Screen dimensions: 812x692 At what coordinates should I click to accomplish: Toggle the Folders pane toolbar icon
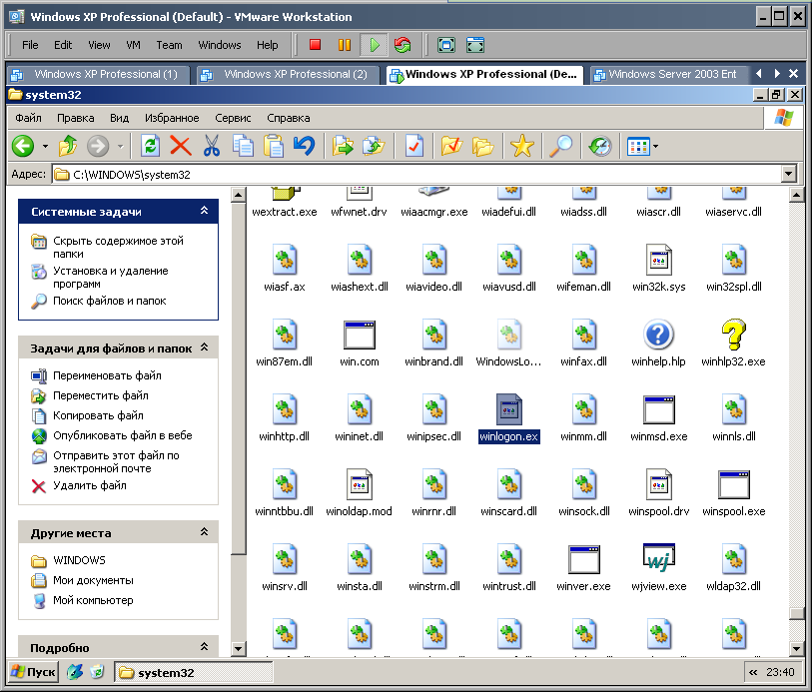pos(482,146)
